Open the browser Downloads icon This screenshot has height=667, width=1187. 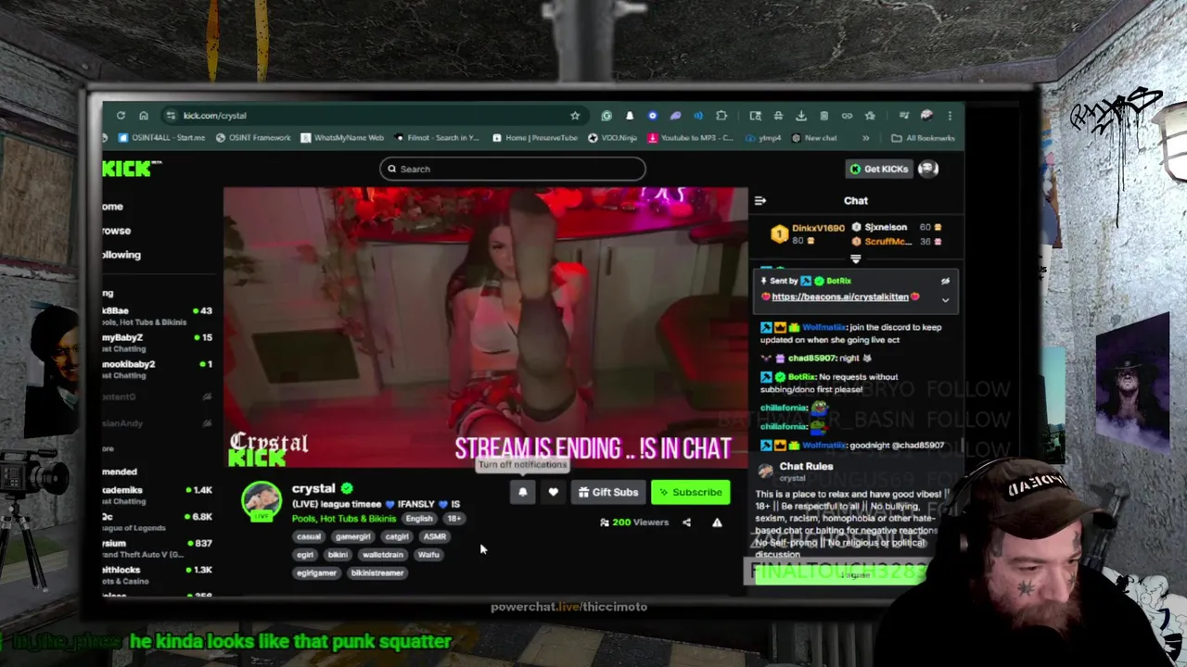click(x=800, y=116)
